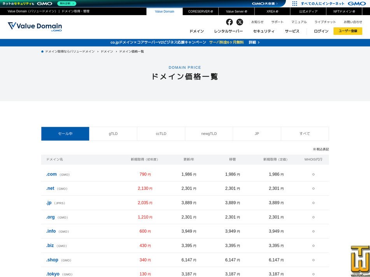The image size is (370, 277).
Task: Click the 430 円 price for .biz
Action: point(145,246)
